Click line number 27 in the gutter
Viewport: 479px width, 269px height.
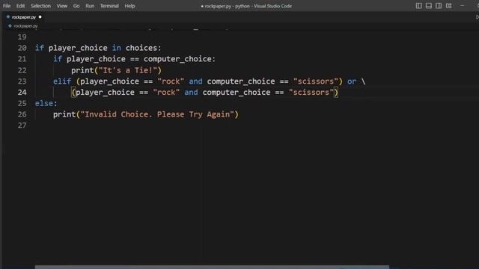22,126
